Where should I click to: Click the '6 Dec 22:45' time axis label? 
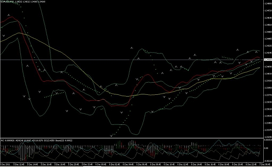pos(252,164)
